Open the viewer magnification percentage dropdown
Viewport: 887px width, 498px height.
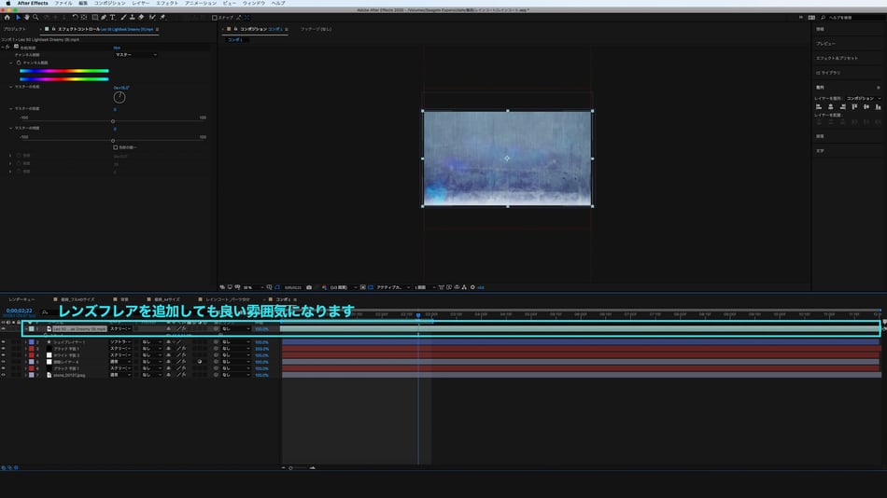click(250, 287)
